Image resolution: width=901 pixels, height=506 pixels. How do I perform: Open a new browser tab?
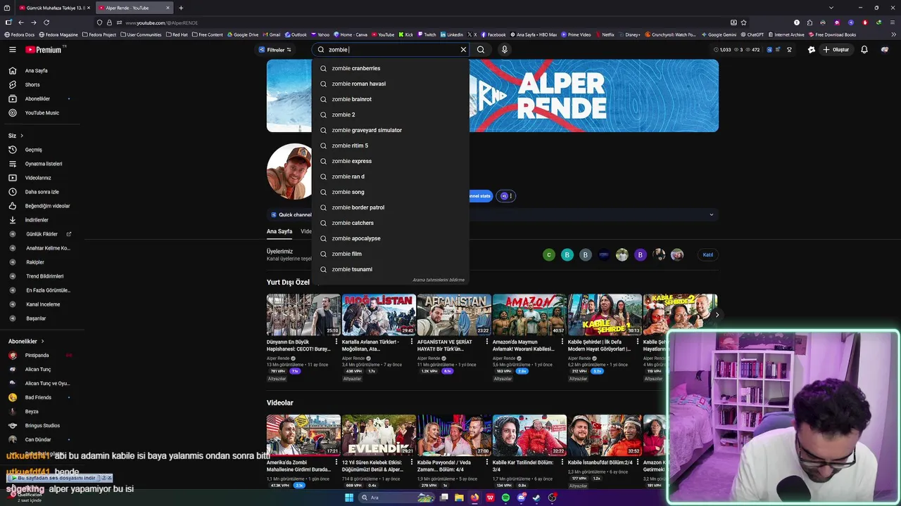pos(181,8)
